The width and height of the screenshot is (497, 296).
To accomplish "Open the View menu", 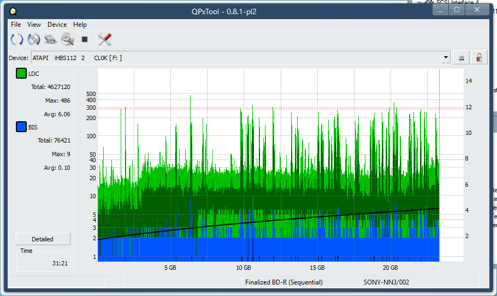I will coord(34,25).
